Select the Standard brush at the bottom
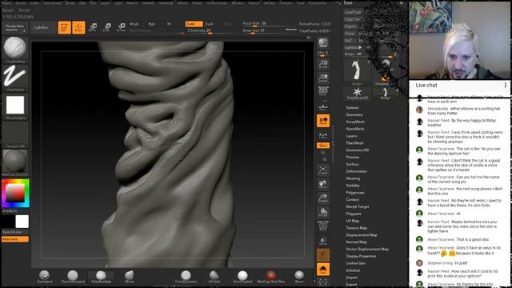Image resolution: width=512 pixels, height=288 pixels. pos(45,277)
